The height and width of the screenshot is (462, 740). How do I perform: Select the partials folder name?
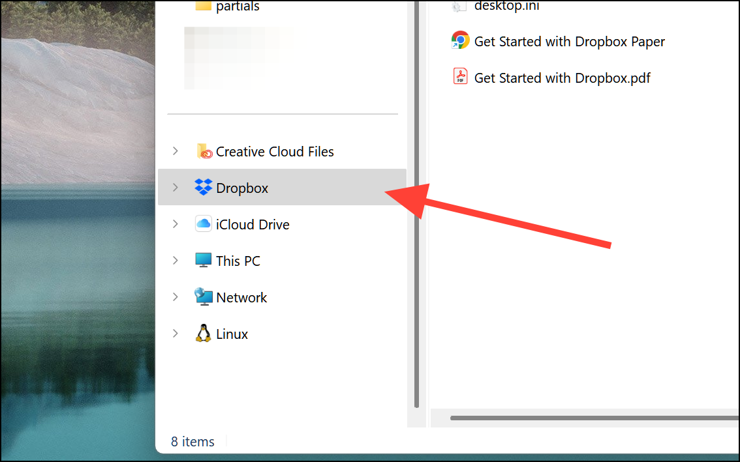238,6
